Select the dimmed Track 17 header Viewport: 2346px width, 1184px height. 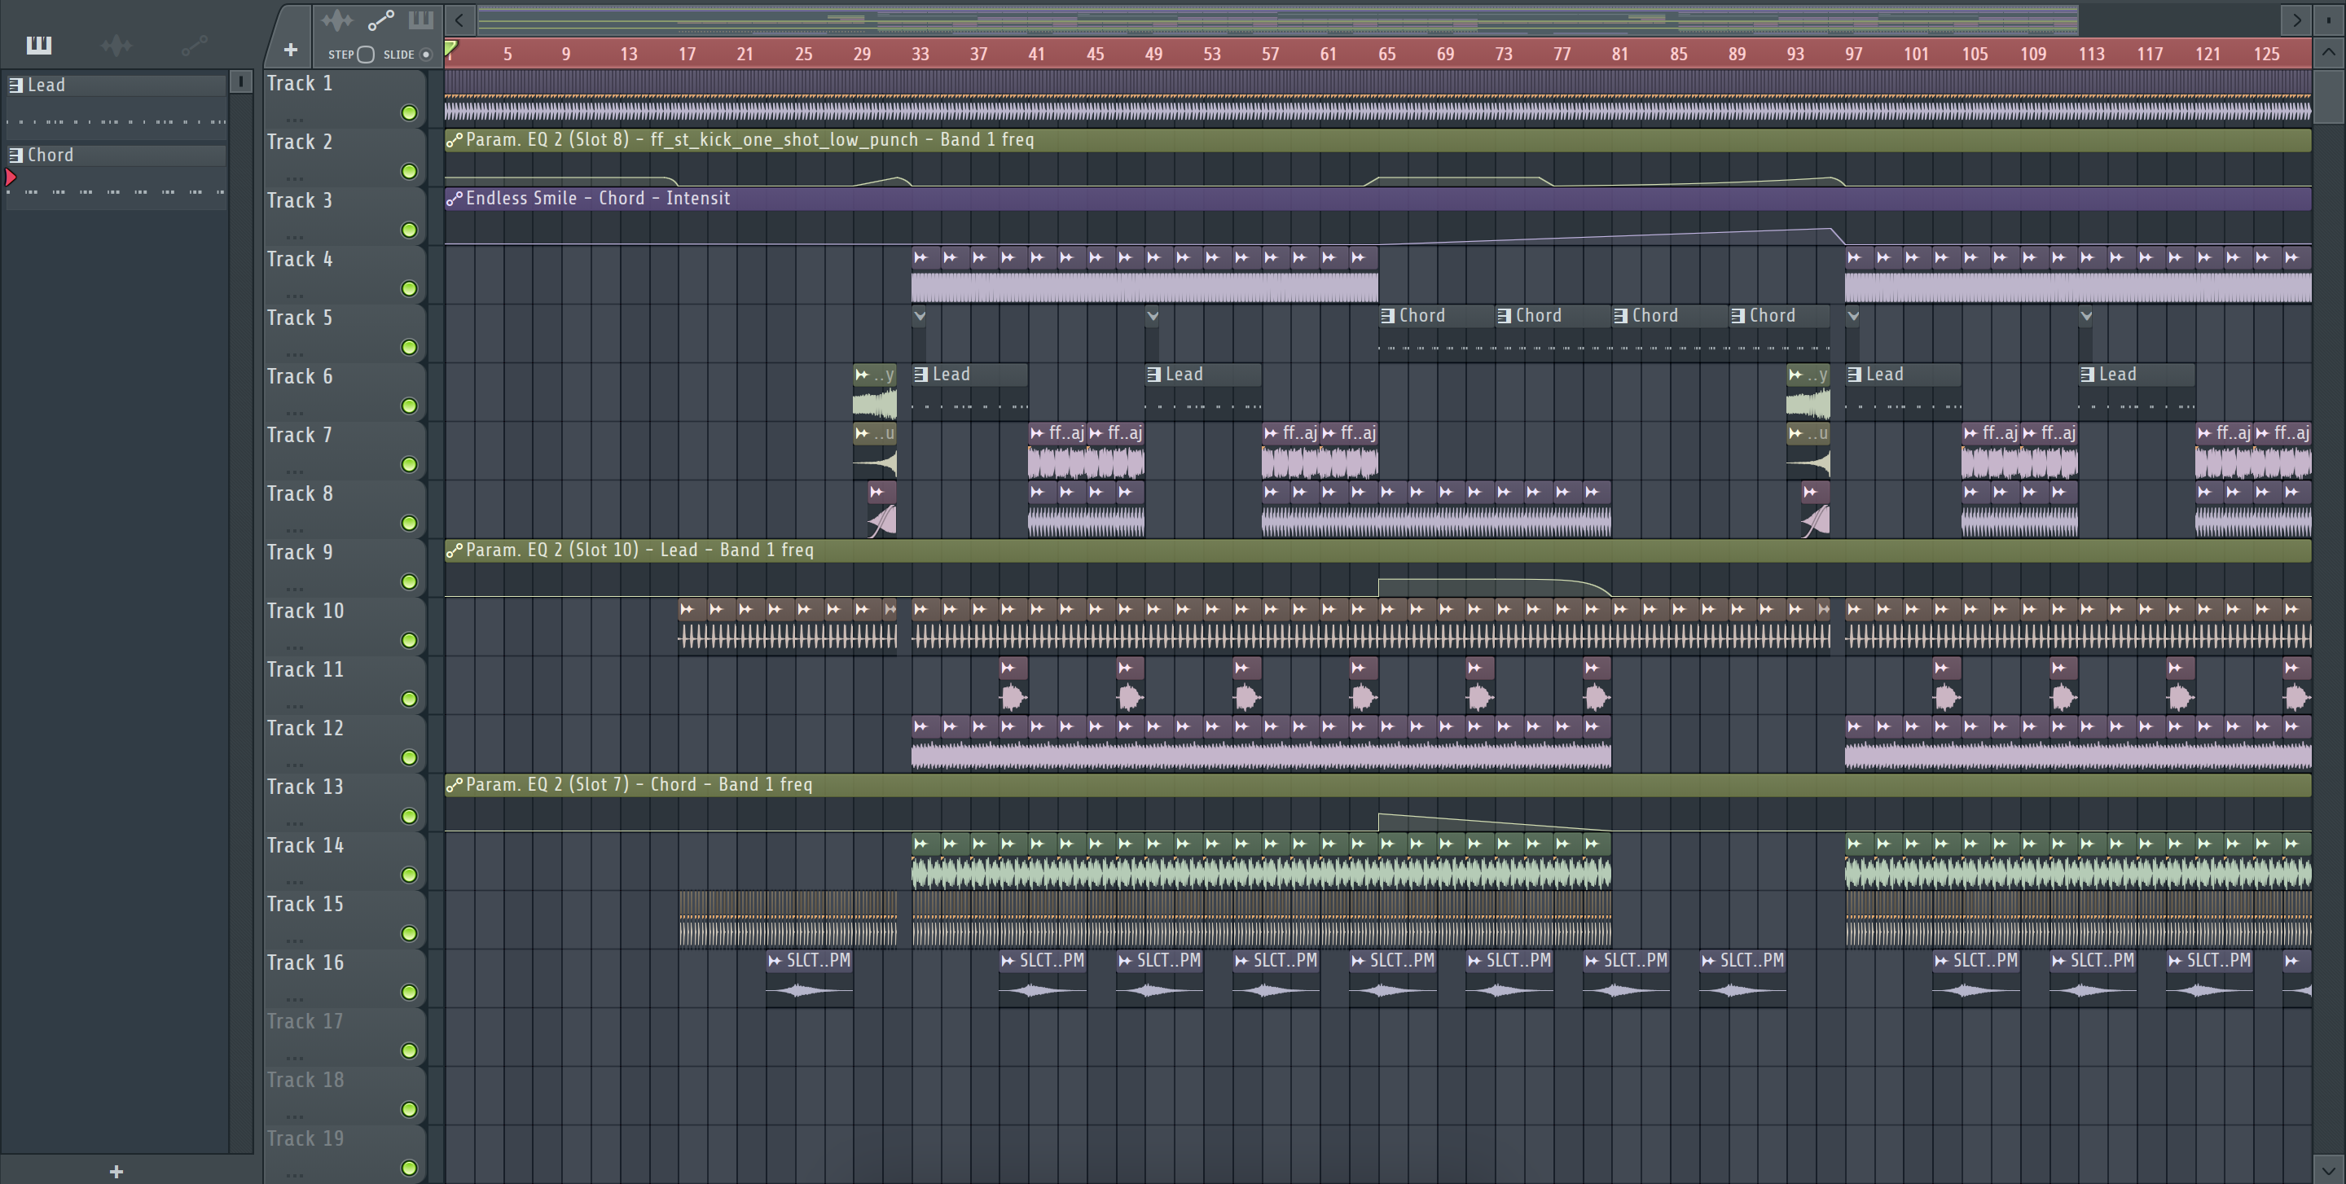(305, 1022)
